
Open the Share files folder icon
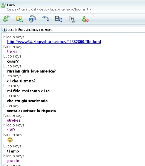19,19
